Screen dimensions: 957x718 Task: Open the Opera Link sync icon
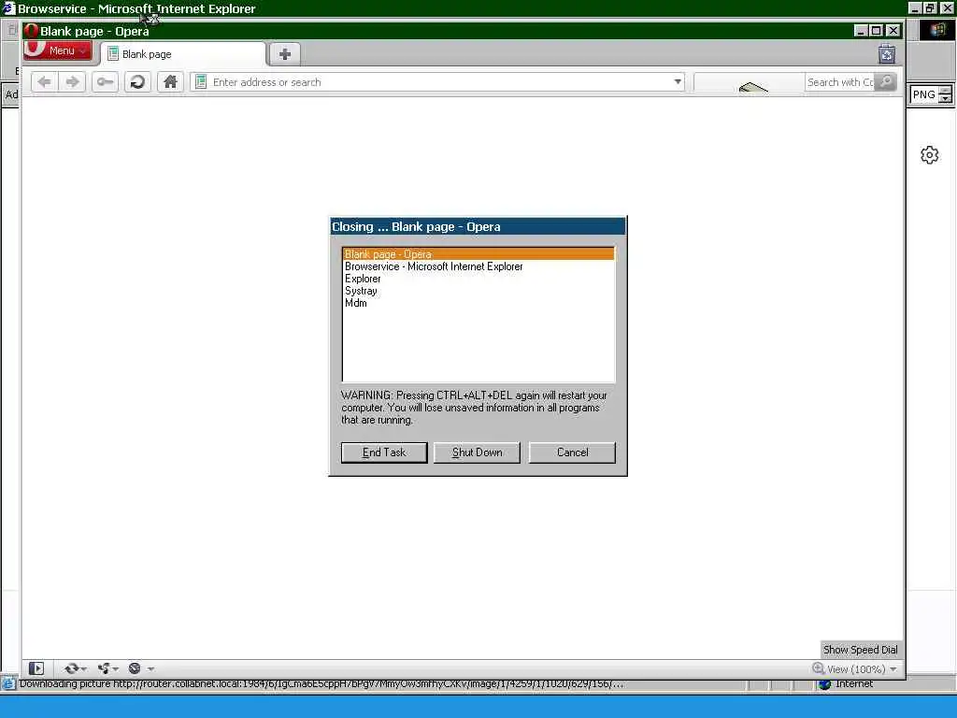(71, 668)
